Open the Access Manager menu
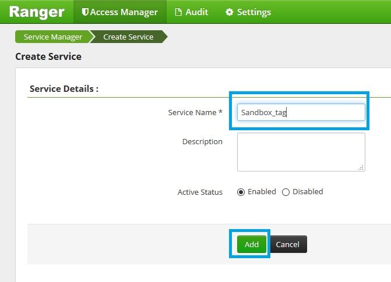The width and height of the screenshot is (391, 282). pos(120,12)
